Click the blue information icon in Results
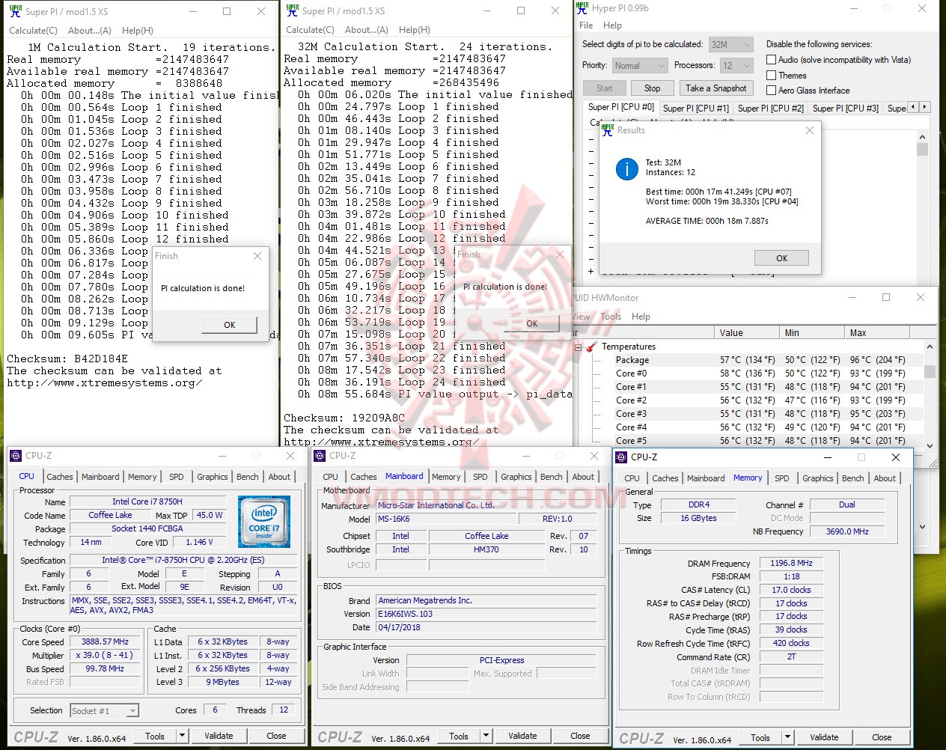 [626, 169]
